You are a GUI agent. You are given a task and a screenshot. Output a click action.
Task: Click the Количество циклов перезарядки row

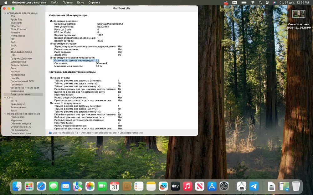tap(76, 61)
